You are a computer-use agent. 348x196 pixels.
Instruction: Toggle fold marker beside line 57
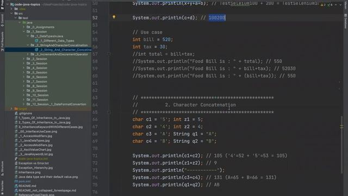point(109,54)
